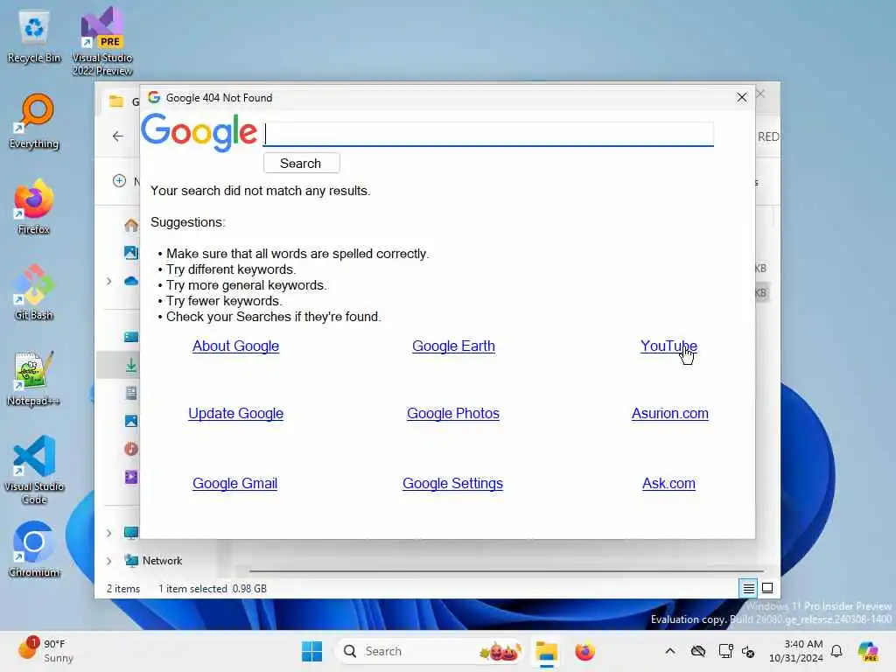Screen dimensions: 896x672
Task: Open the Update Google link
Action: pyautogui.click(x=236, y=414)
